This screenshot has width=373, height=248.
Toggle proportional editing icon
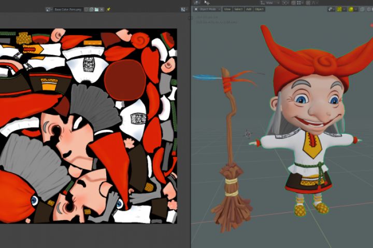click(x=308, y=3)
